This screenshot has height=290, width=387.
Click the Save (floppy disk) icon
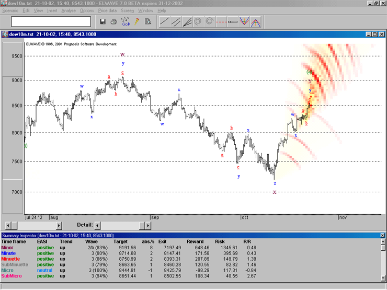pyautogui.click(x=103, y=21)
